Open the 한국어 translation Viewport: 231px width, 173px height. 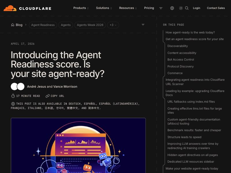pos(60,108)
